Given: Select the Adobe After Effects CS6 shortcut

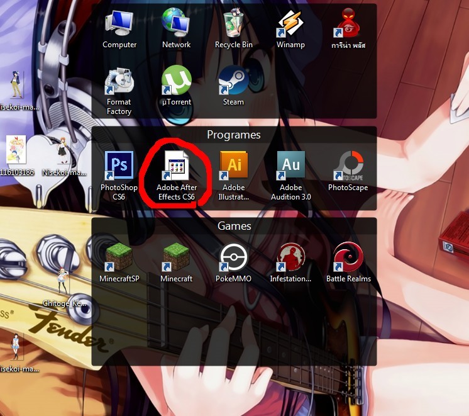Looking at the screenshot, I should click(177, 176).
